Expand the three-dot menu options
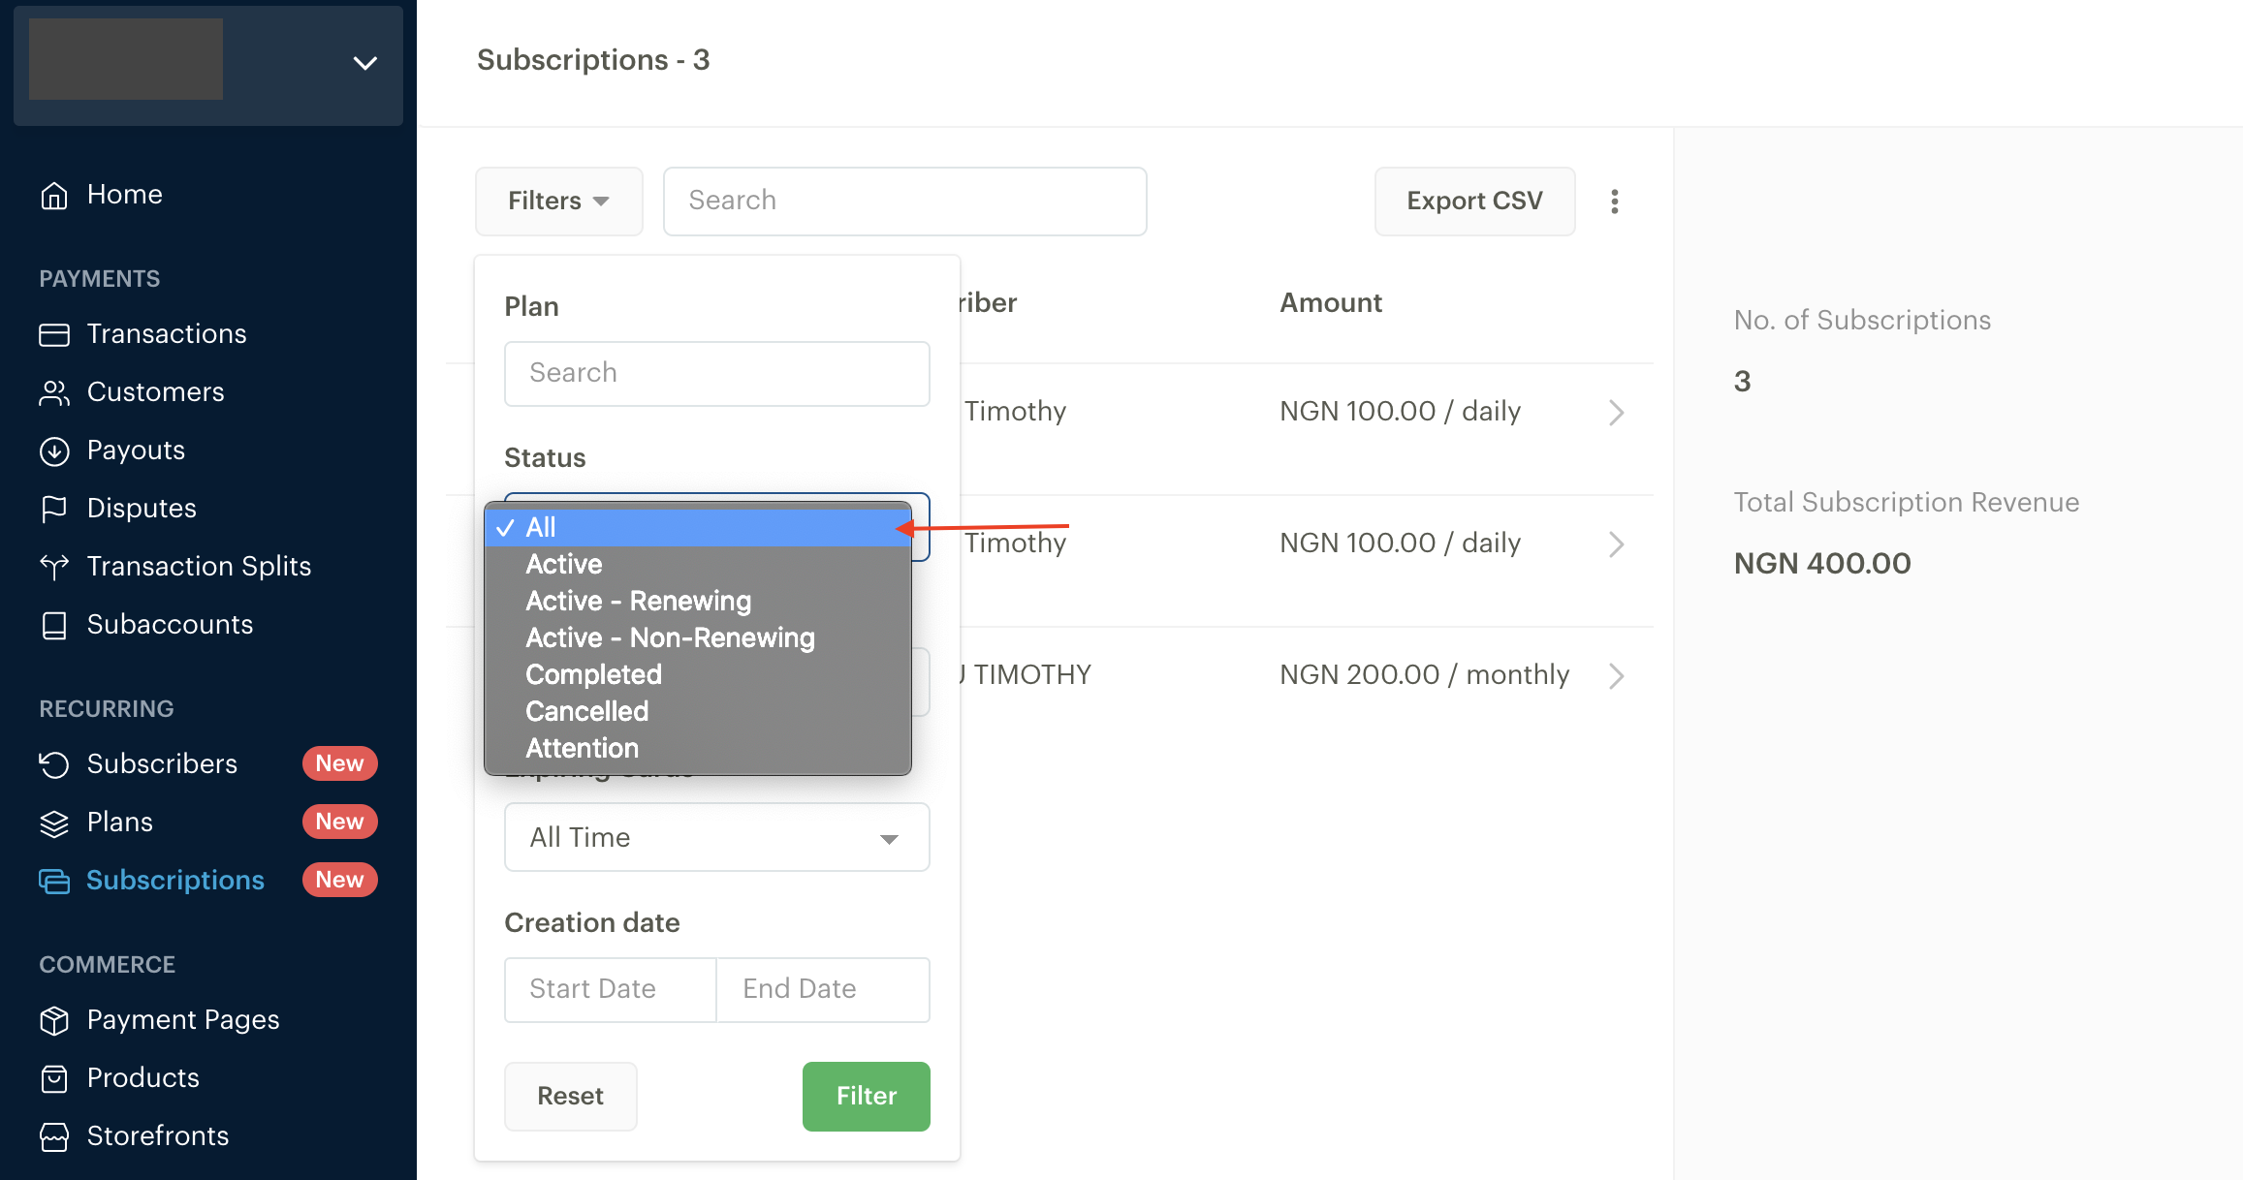 (1616, 202)
